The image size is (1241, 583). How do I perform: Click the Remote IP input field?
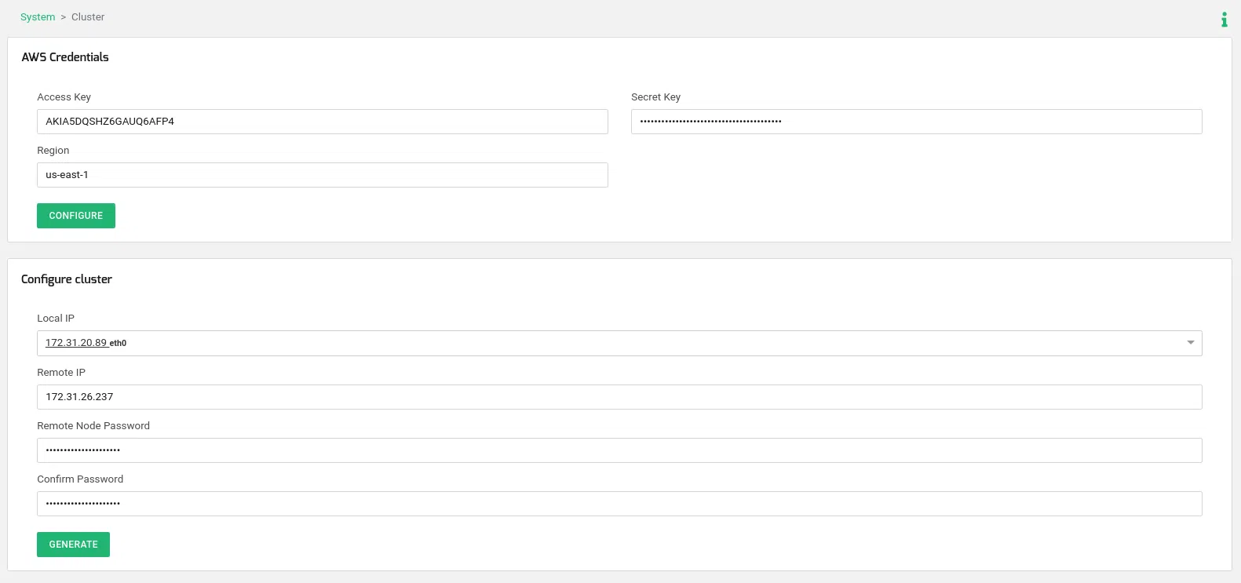(619, 397)
